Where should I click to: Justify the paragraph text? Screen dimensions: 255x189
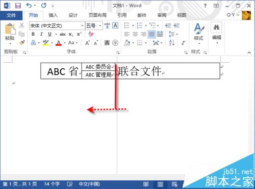tap(151, 34)
